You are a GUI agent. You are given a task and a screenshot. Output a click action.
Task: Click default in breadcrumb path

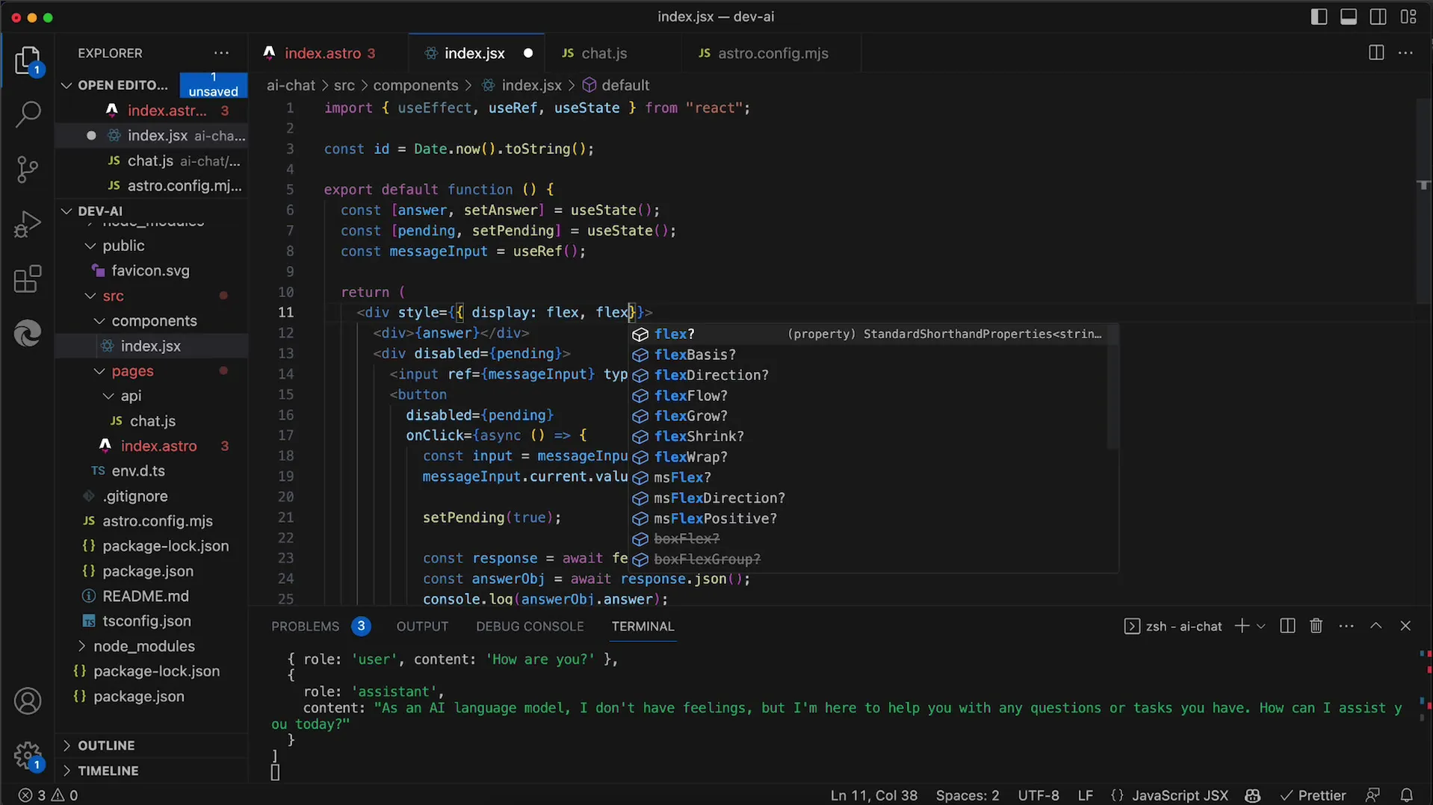tap(625, 85)
